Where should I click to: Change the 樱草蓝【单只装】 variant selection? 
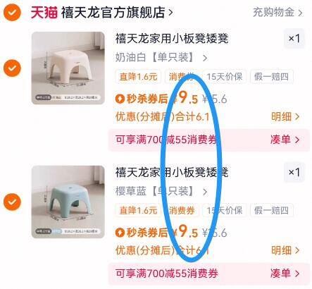click(x=161, y=191)
